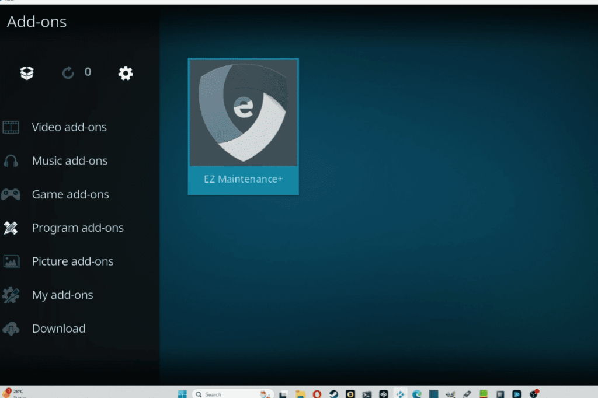Click the picture icon for Picture add-ons

pyautogui.click(x=11, y=261)
